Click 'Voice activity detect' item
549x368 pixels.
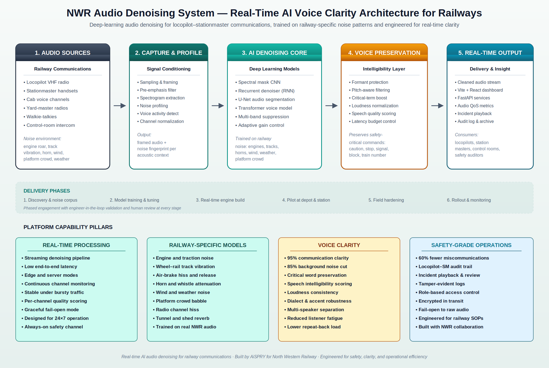(158, 113)
